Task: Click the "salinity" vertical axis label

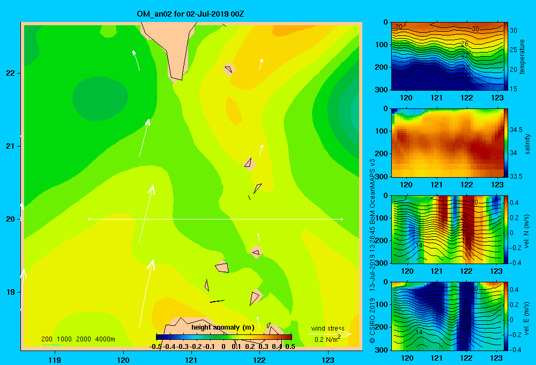Action: (x=527, y=144)
